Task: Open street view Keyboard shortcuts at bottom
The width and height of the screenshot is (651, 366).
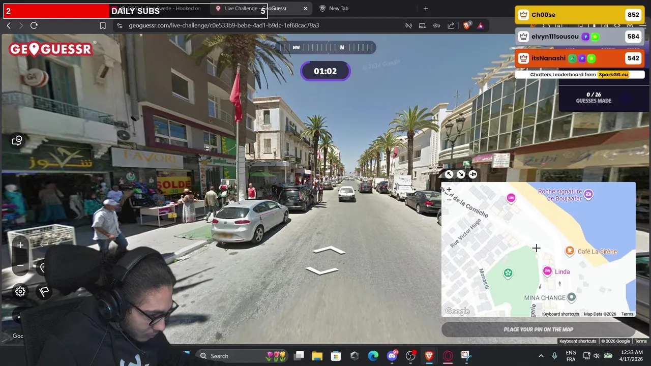Action: coord(578,341)
